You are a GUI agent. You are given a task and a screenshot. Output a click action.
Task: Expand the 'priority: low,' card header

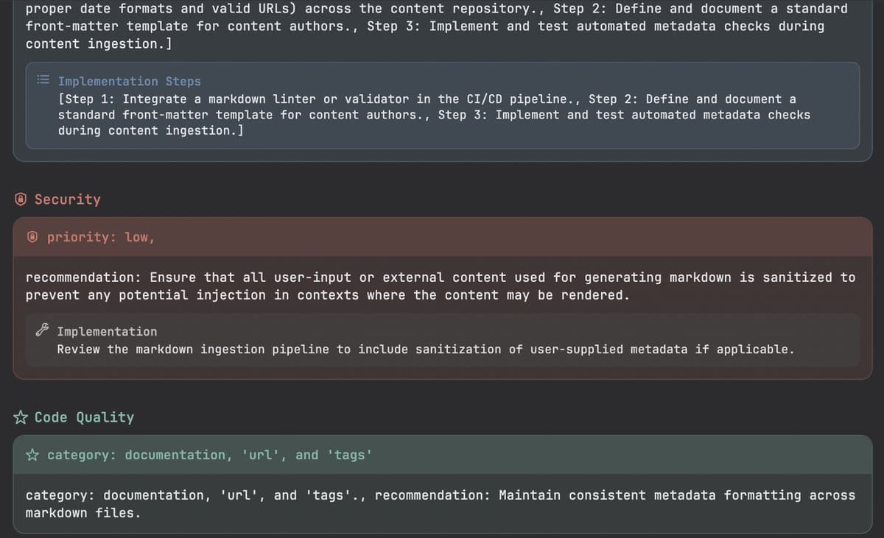click(101, 238)
